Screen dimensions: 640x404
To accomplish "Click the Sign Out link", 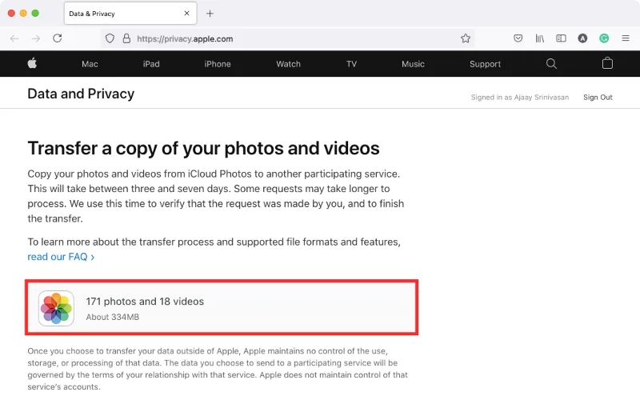I will coord(598,97).
